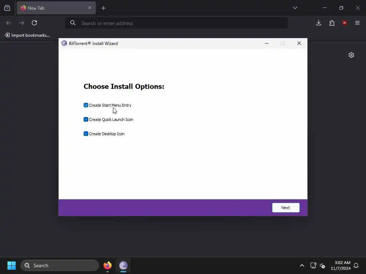The height and width of the screenshot is (274, 366).
Task: Click Next in the BitTorrent installer
Action: 286,208
